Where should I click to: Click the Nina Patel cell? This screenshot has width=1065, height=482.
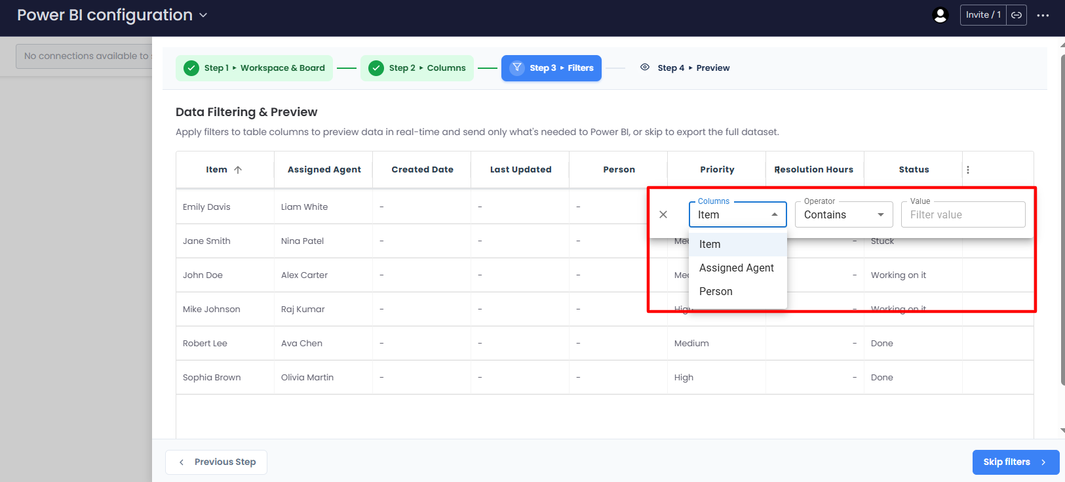click(x=324, y=241)
